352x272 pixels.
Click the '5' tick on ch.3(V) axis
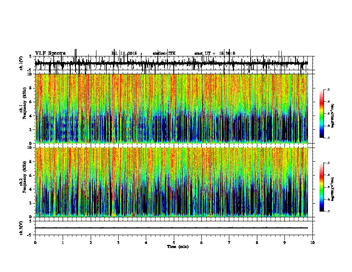point(31,221)
